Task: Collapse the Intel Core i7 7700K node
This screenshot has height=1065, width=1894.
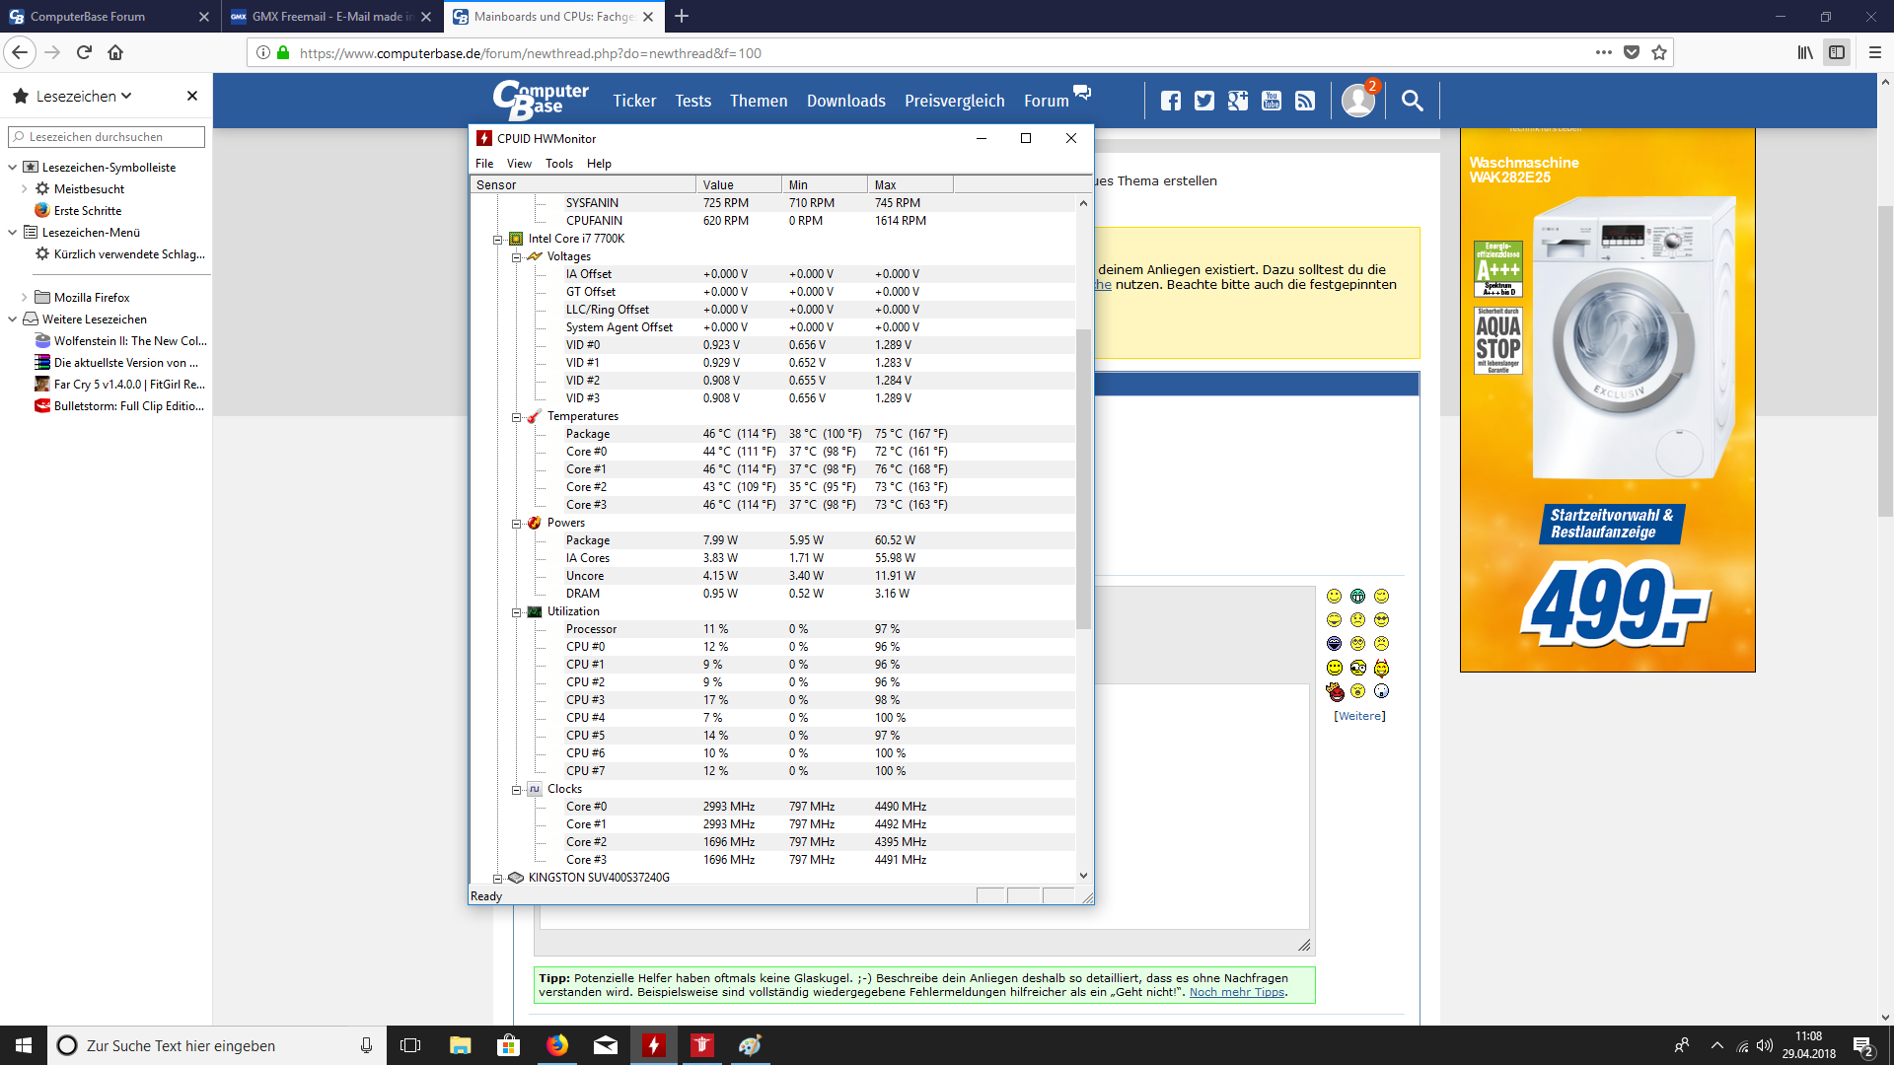Action: coord(498,240)
